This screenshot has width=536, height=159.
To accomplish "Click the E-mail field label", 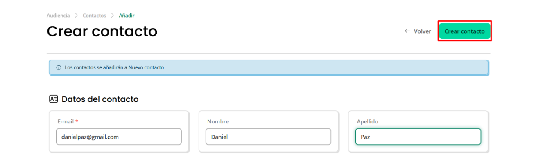I will coord(66,121).
